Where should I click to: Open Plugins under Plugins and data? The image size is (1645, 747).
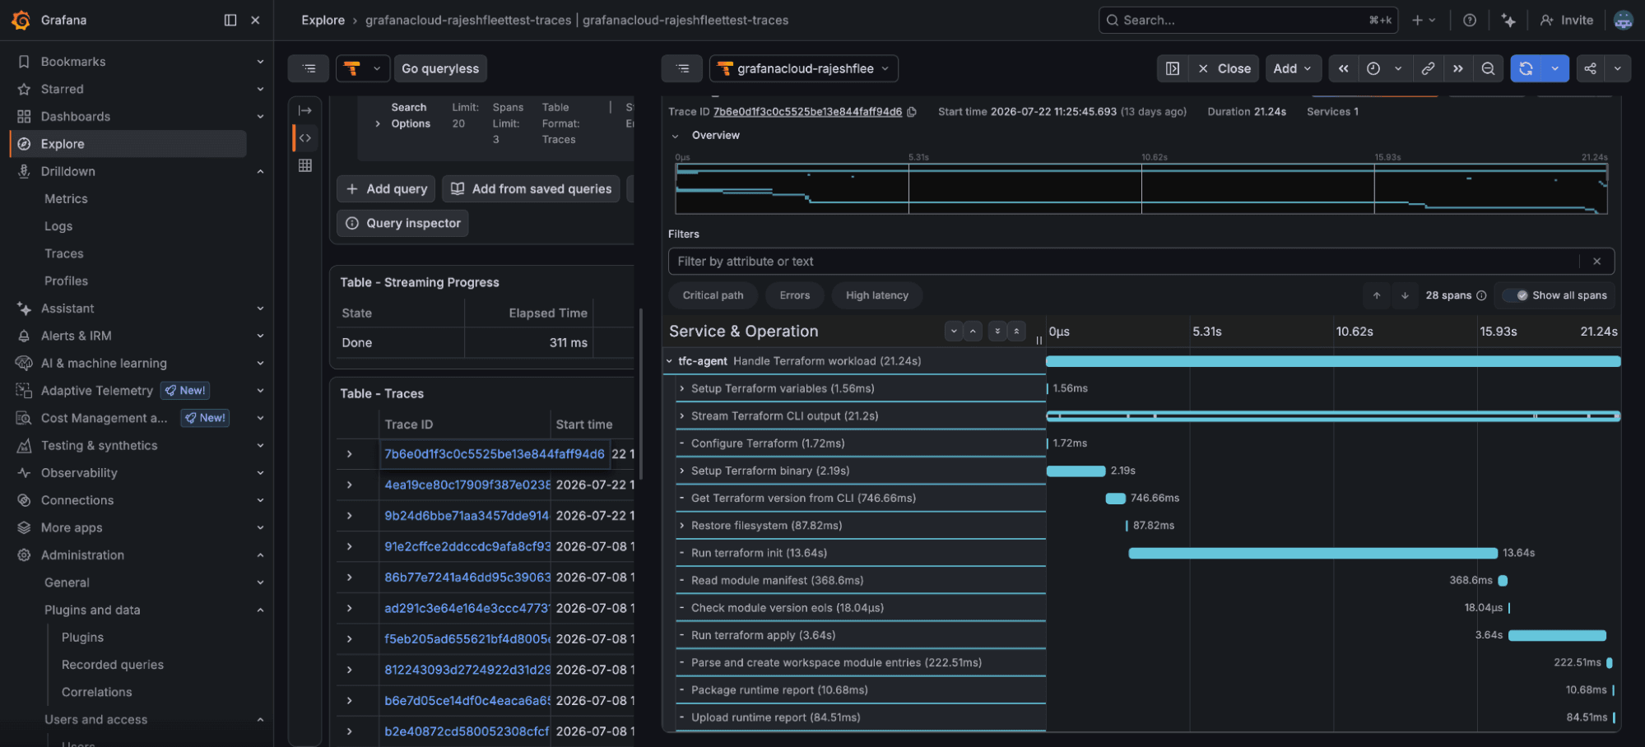pyautogui.click(x=82, y=638)
